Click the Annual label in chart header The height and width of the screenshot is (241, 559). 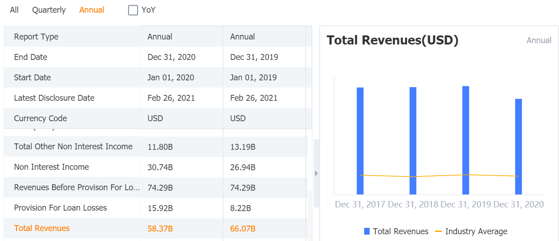[x=539, y=40]
